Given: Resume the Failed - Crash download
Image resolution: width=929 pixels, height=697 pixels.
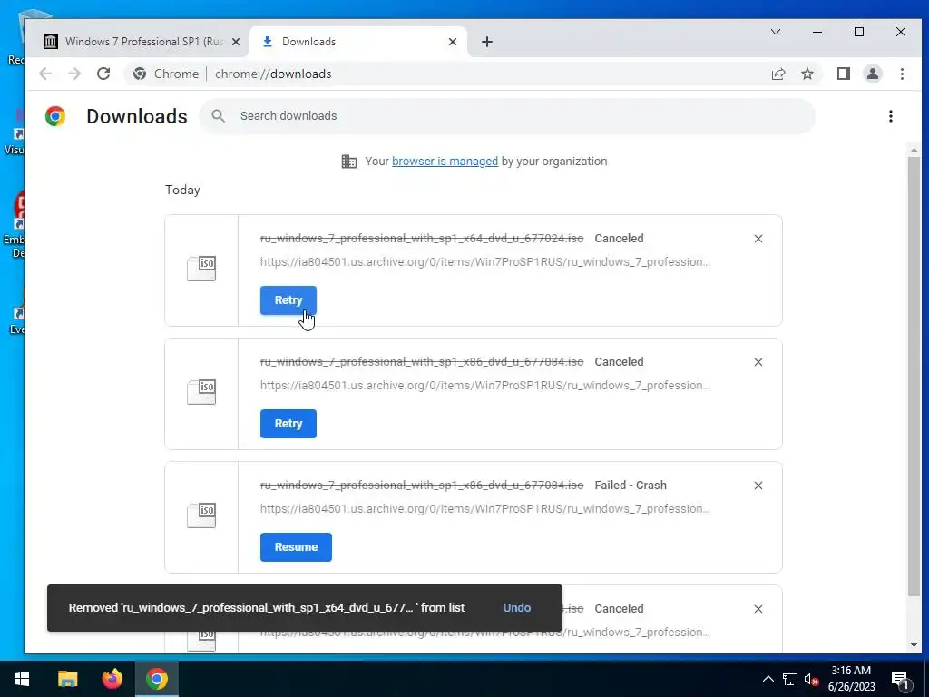Looking at the screenshot, I should coord(296,547).
